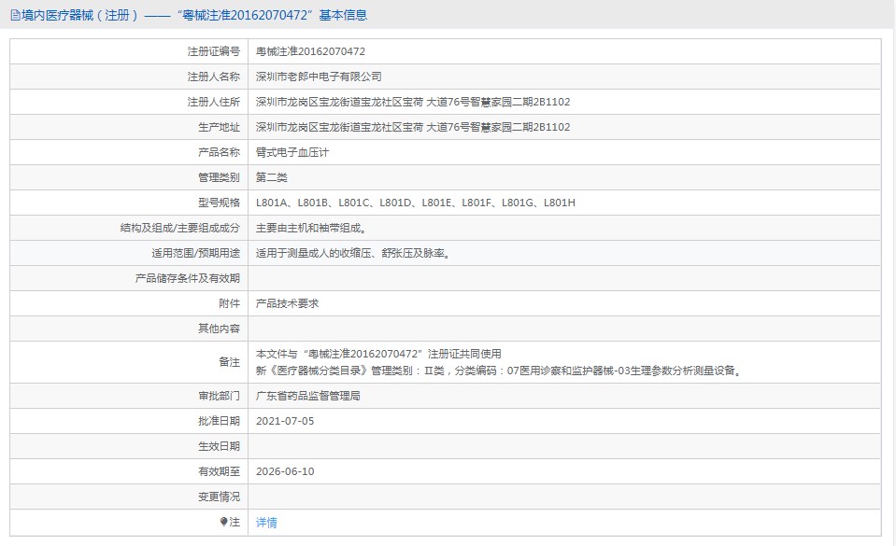
Task: Select remark line 本文件与...注册证共同使用
Action: 378,354
